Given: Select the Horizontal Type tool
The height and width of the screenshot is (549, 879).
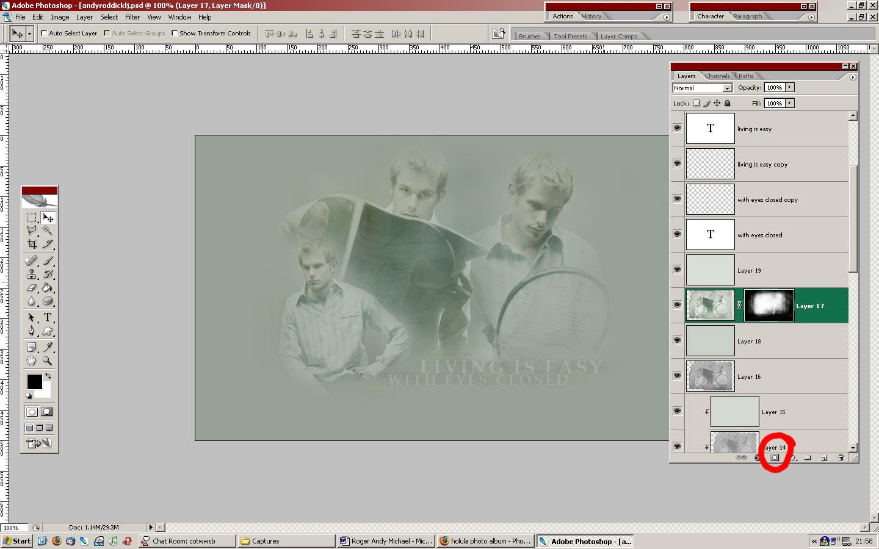Looking at the screenshot, I should point(48,317).
